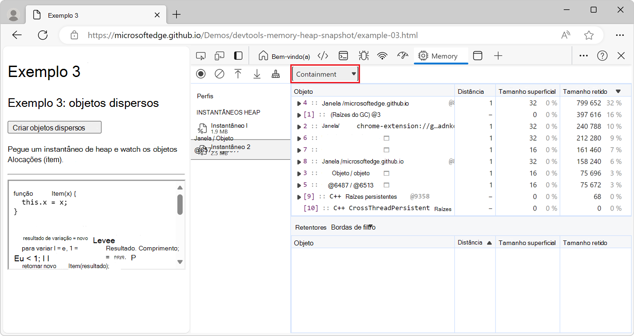Open the Sources bug icon
The width and height of the screenshot is (634, 336).
click(x=363, y=56)
